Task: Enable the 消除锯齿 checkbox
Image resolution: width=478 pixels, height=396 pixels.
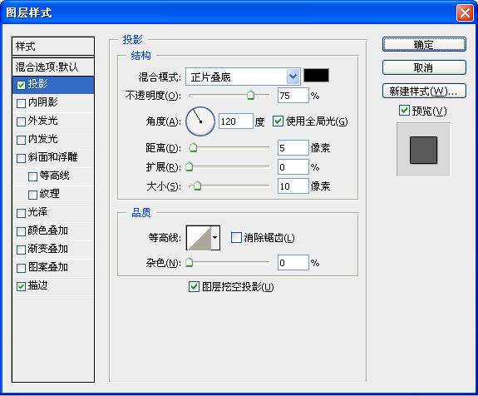Action: (236, 238)
